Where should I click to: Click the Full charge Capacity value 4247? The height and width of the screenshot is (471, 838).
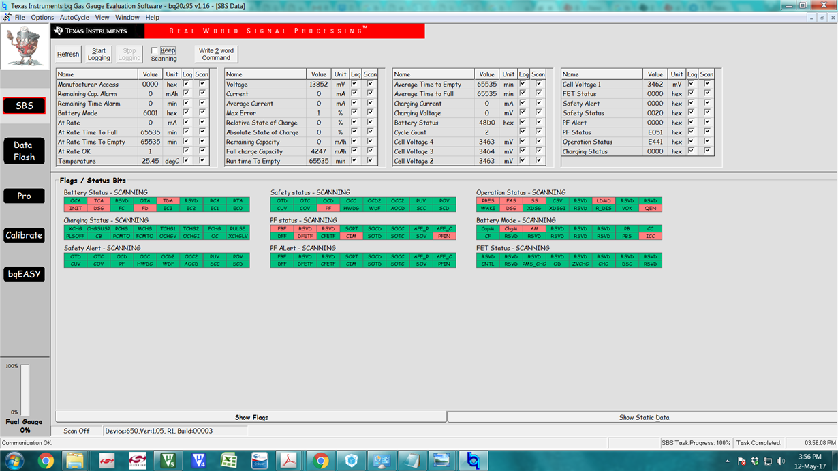(318, 151)
